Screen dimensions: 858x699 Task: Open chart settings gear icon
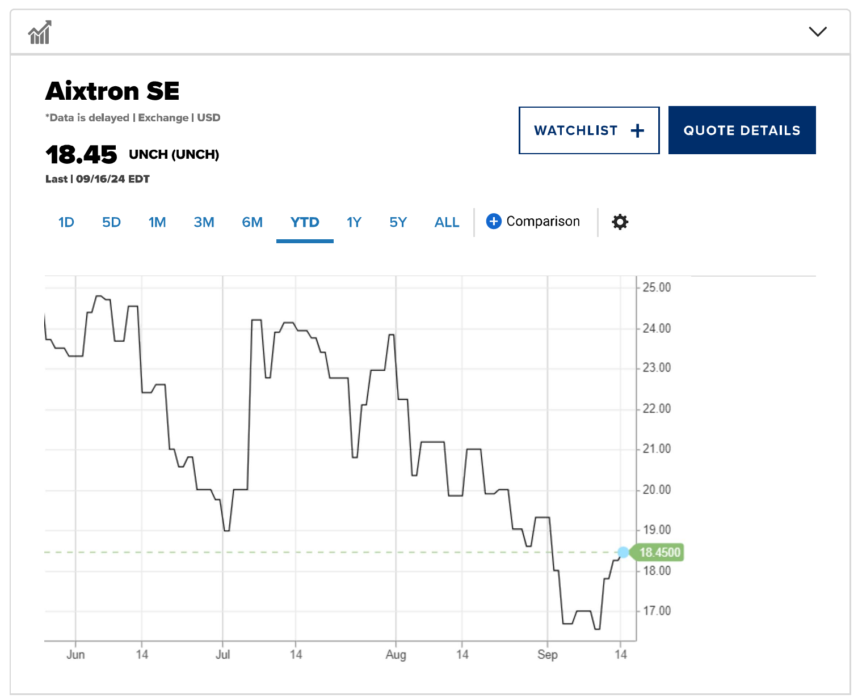[620, 222]
